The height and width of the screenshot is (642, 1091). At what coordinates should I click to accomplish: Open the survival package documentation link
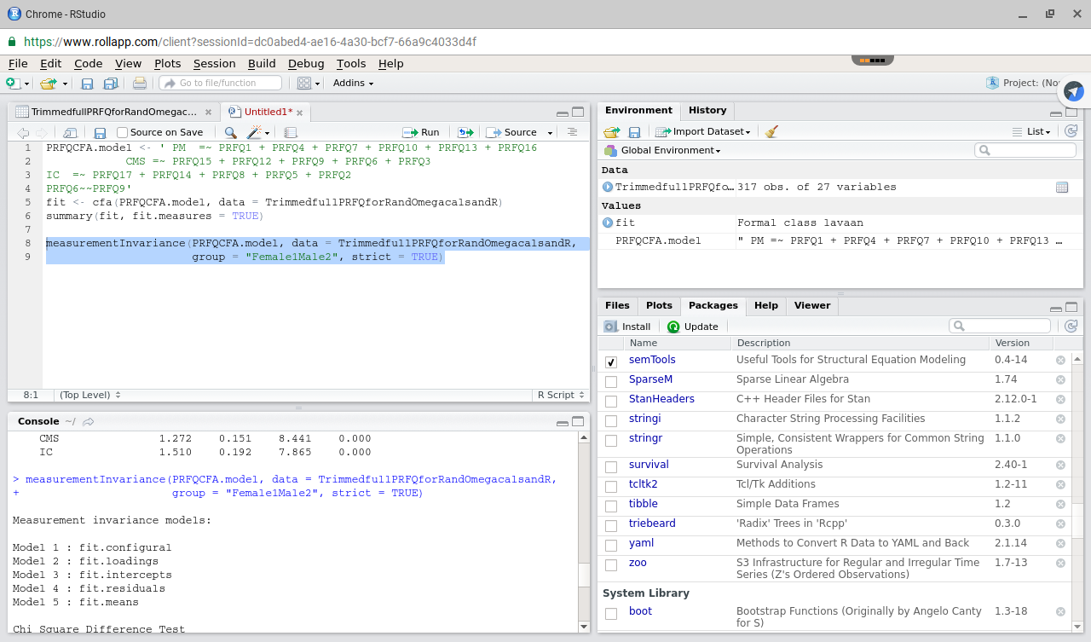pyautogui.click(x=649, y=464)
